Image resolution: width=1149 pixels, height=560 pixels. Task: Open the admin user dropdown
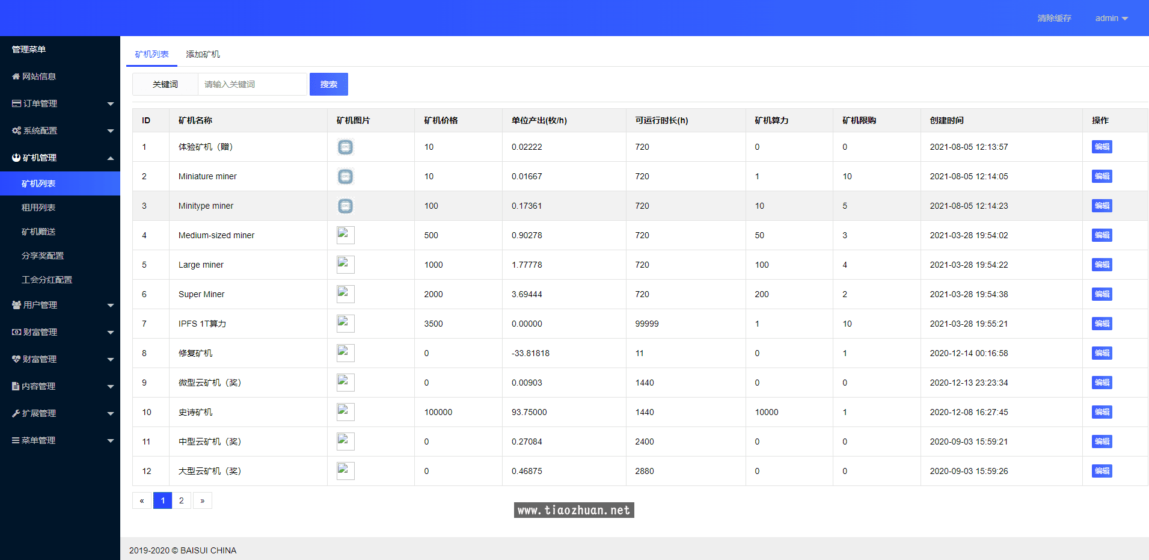pyautogui.click(x=1111, y=18)
